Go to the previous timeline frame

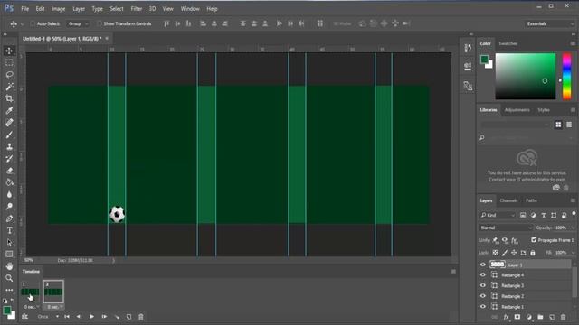click(79, 317)
